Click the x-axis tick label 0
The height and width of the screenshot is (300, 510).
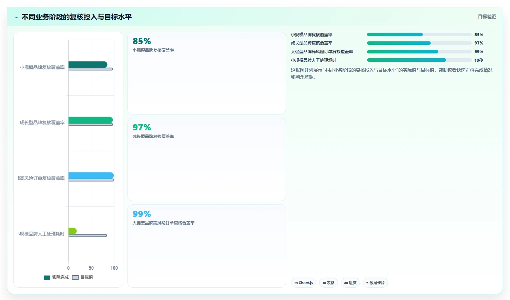point(68,268)
